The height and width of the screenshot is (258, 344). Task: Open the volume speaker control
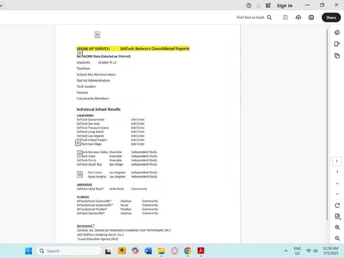click(315, 251)
